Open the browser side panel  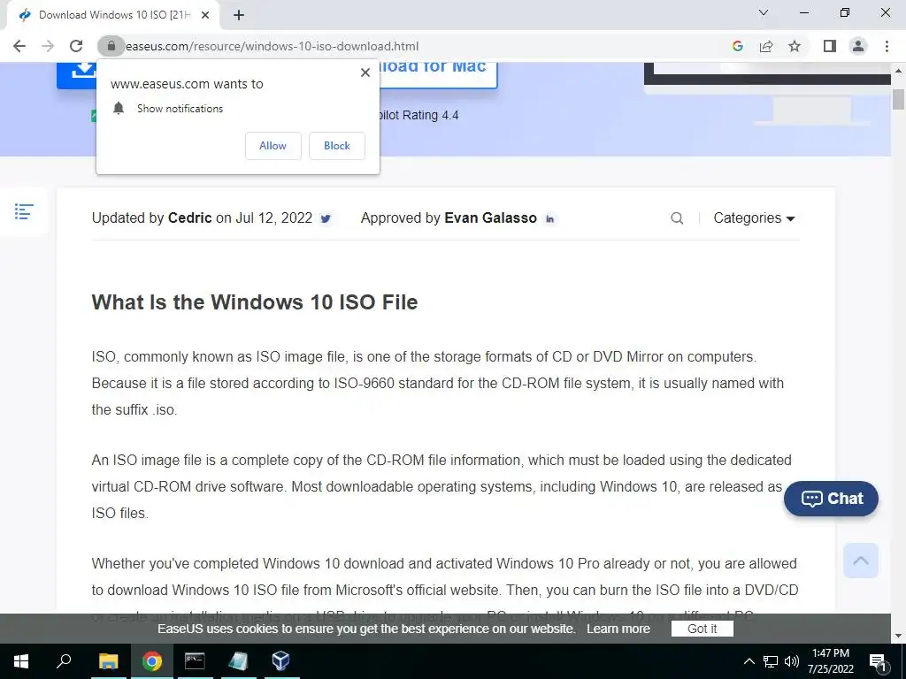pyautogui.click(x=830, y=46)
